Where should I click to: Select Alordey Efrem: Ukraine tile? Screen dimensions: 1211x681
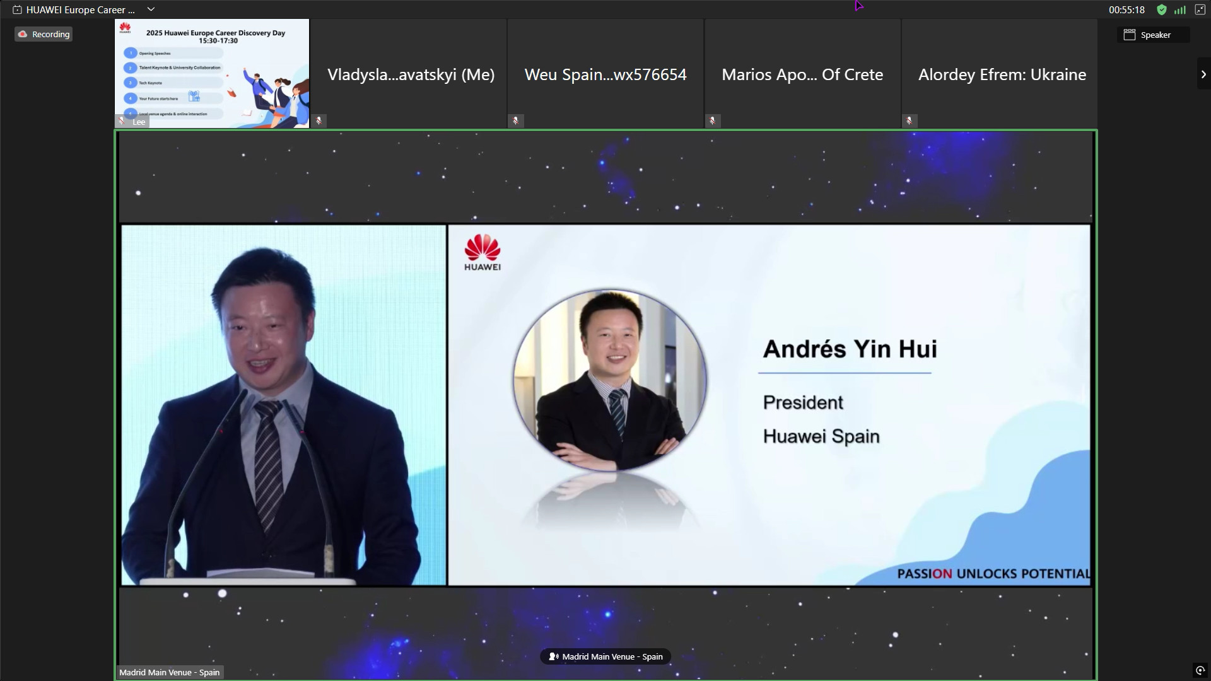tap(1000, 74)
